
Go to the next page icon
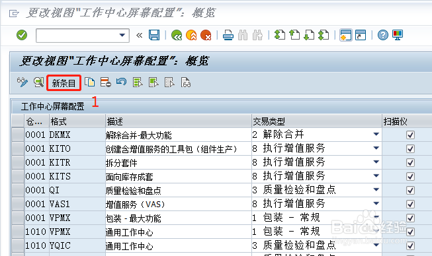[x=309, y=35]
